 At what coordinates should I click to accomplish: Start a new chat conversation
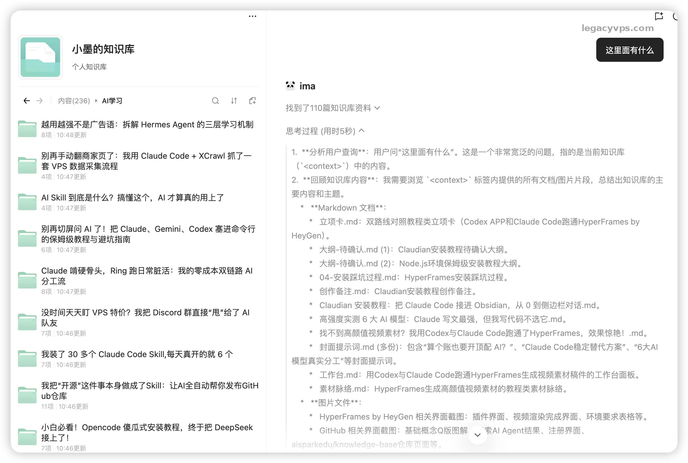click(x=659, y=16)
